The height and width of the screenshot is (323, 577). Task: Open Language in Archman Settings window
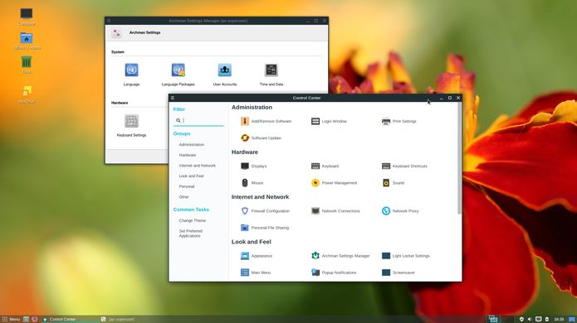coord(131,75)
